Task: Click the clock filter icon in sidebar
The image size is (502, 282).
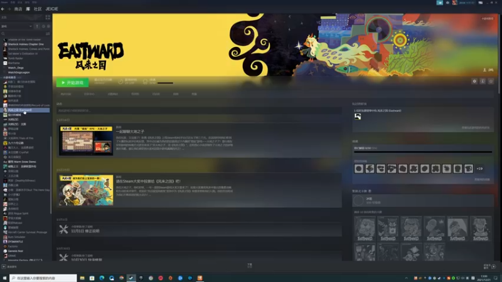Action: [43, 26]
